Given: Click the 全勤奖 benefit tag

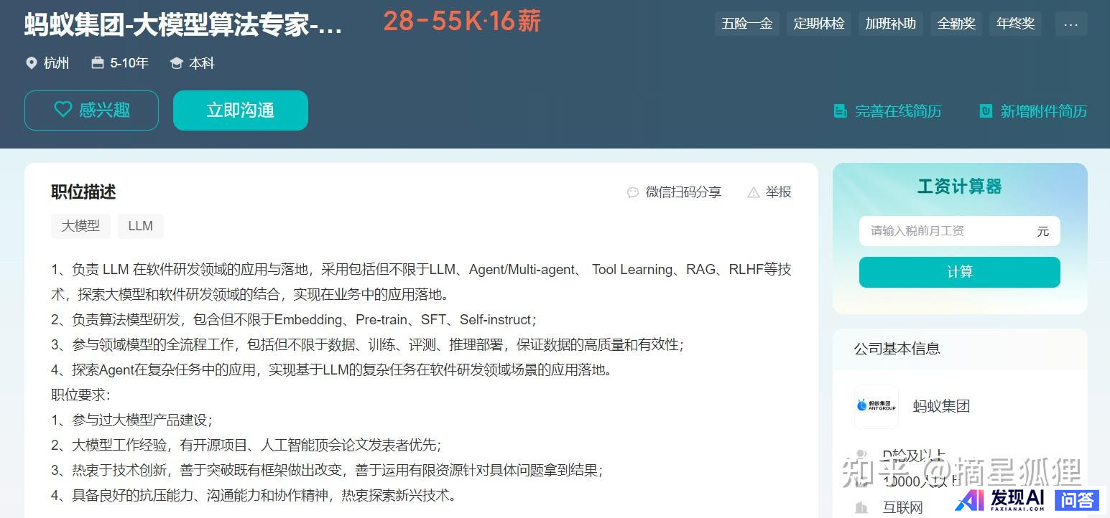Looking at the screenshot, I should point(956,24).
